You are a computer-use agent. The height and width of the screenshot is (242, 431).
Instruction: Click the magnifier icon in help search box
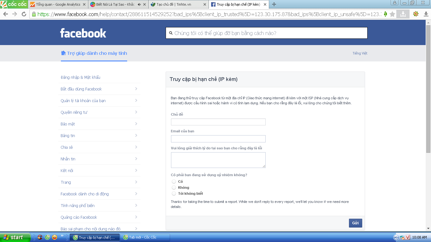click(171, 33)
